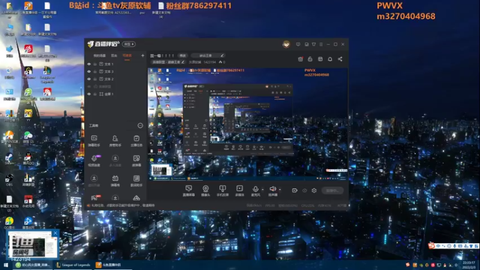The height and width of the screenshot is (270, 480).
Task: Click the lock icon above preview
Action: 310,59
